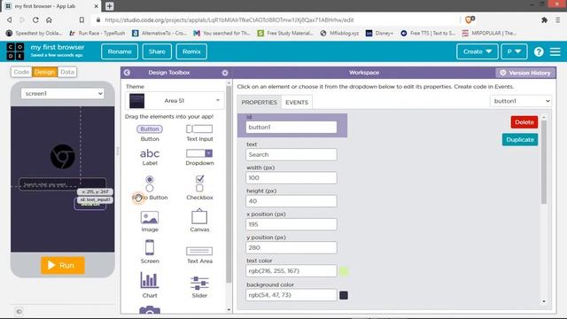Open the text color green swatch
The height and width of the screenshot is (319, 567).
coord(344,271)
